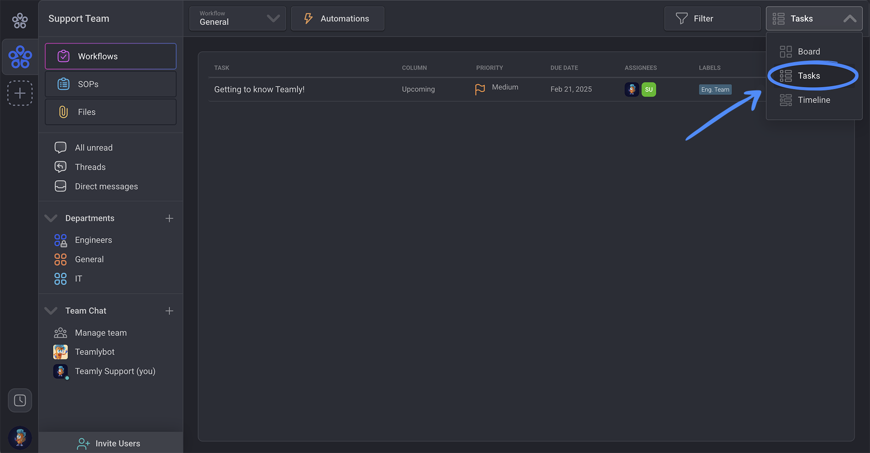The height and width of the screenshot is (453, 870).
Task: Click the blue IT department icon
Action: [60, 279]
